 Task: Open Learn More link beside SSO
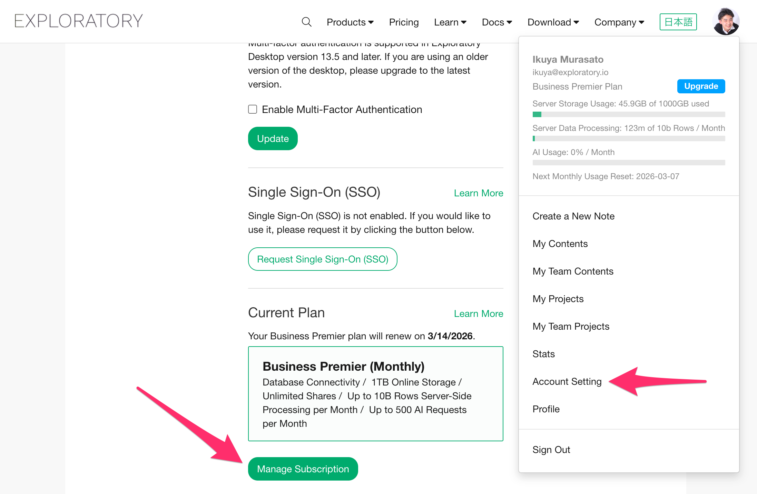[x=478, y=193]
